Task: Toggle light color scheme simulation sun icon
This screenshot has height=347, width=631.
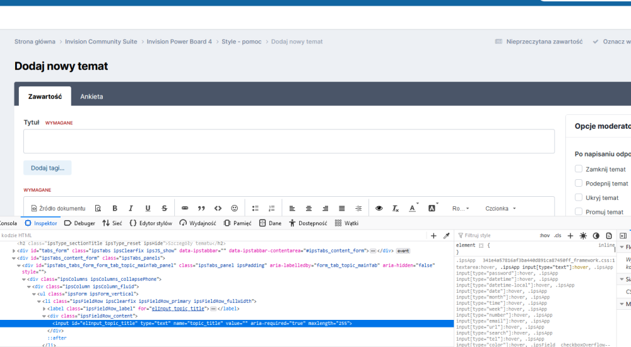Action: [x=583, y=235]
